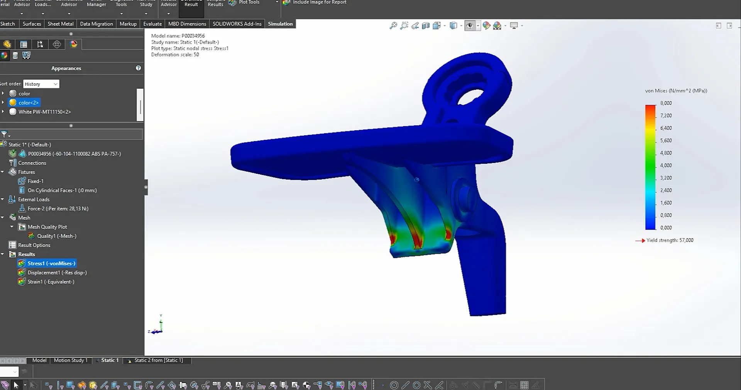
Task: Collapse the External Loads tree node
Action: (3, 199)
